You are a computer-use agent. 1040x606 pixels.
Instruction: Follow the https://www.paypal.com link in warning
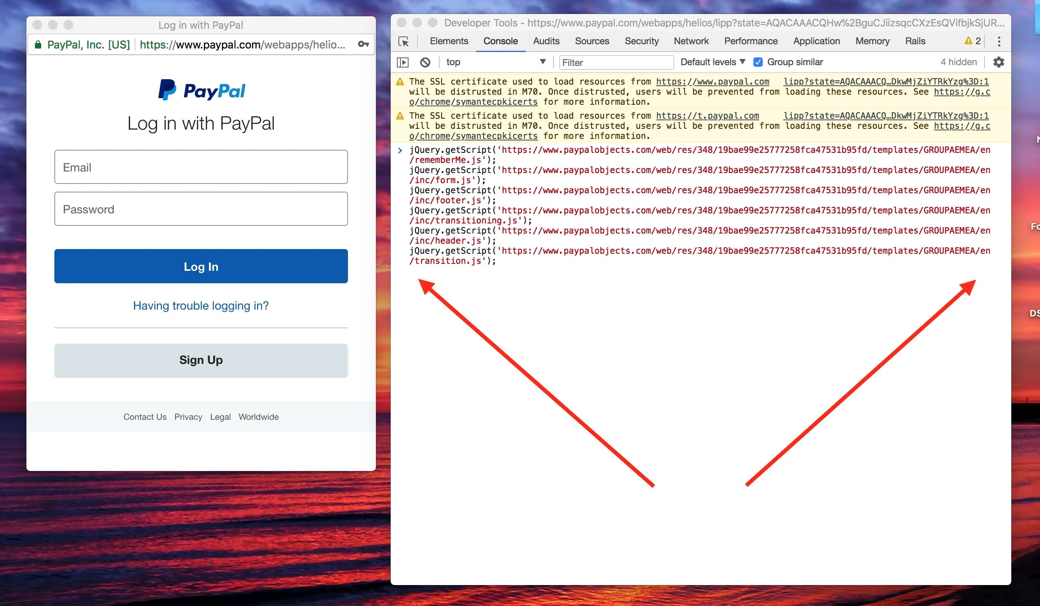[712, 81]
